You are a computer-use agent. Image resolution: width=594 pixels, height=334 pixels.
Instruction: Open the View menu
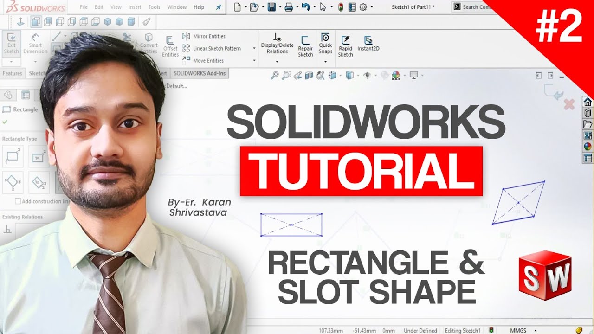(x=116, y=7)
